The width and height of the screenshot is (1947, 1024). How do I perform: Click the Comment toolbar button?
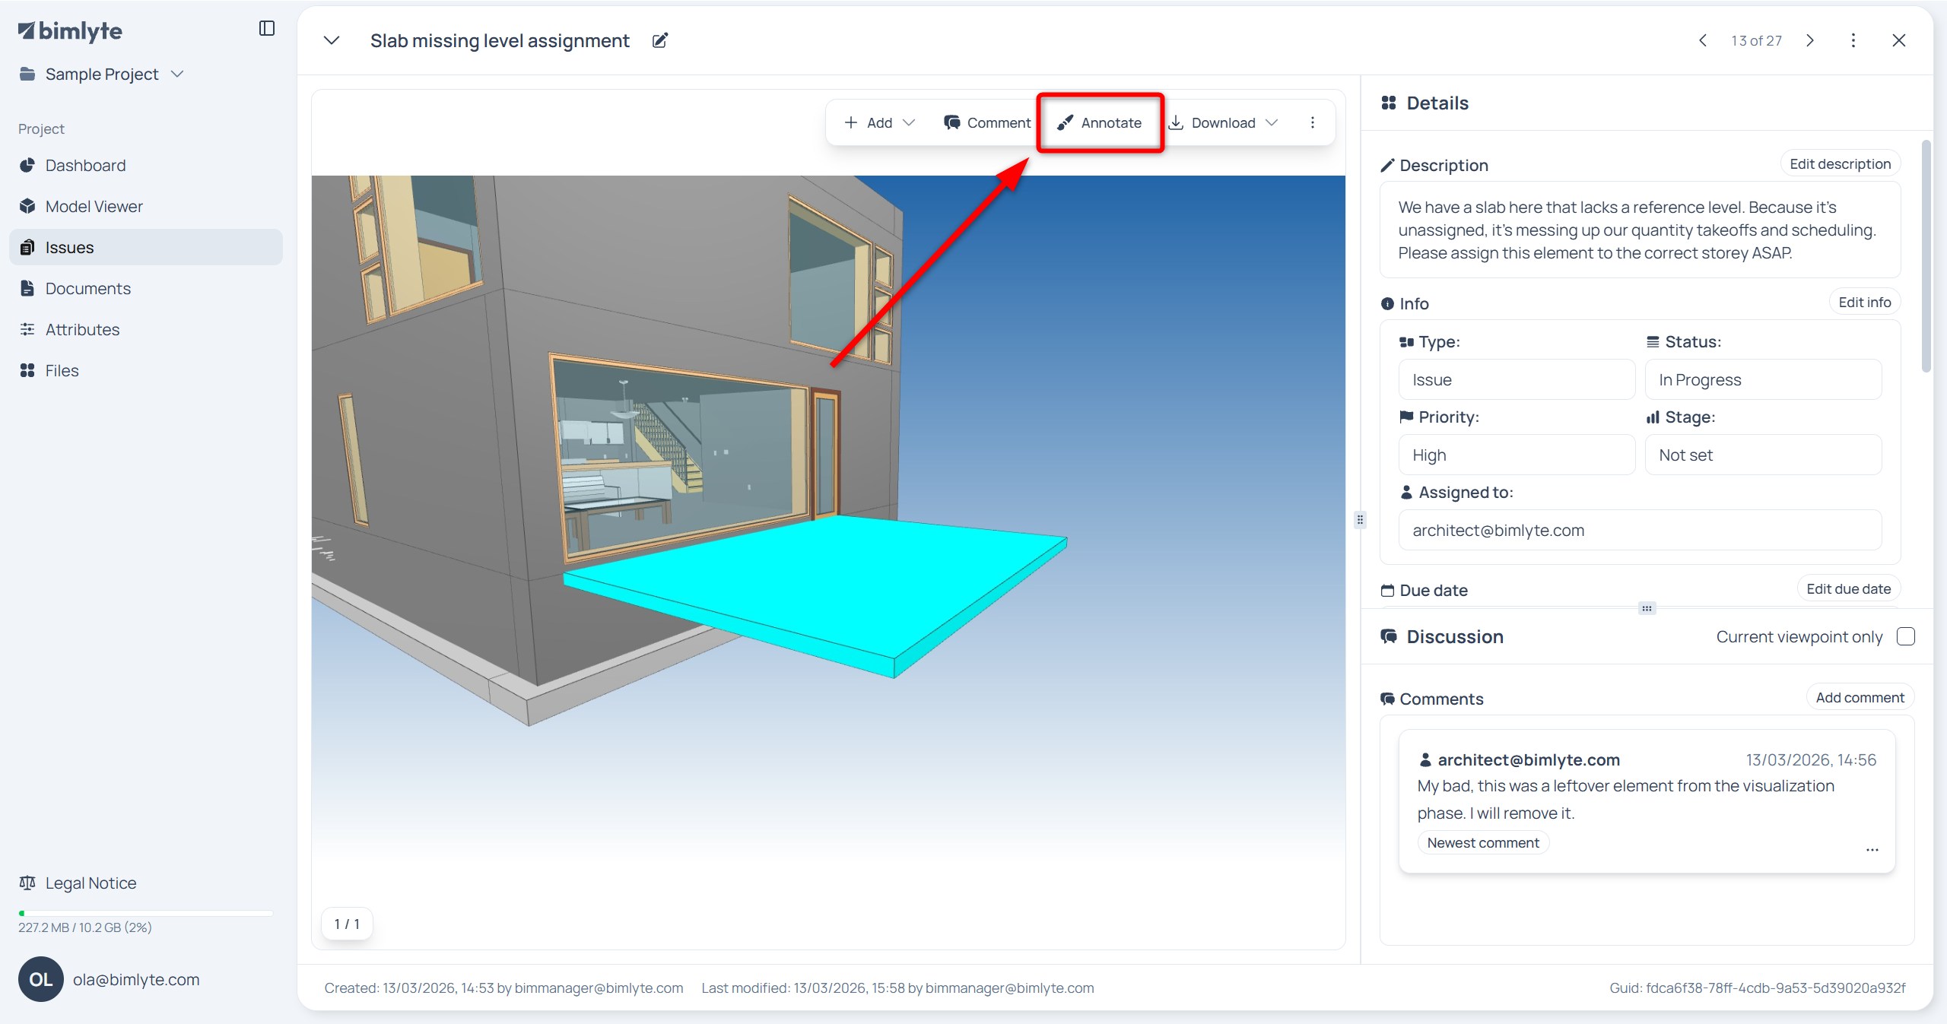pos(987,122)
